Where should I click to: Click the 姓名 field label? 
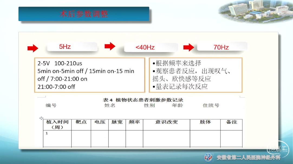(x=110, y=105)
